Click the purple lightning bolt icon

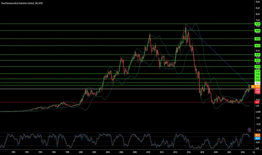coord(250,130)
